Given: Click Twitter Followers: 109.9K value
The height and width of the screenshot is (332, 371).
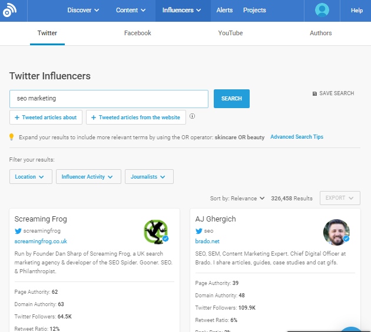Looking at the screenshot, I should tap(247, 308).
